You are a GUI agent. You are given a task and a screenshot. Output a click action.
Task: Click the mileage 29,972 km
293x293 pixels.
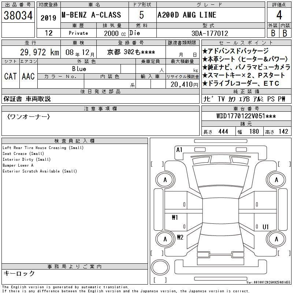40,52
